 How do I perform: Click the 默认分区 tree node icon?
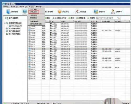pos(10,26)
